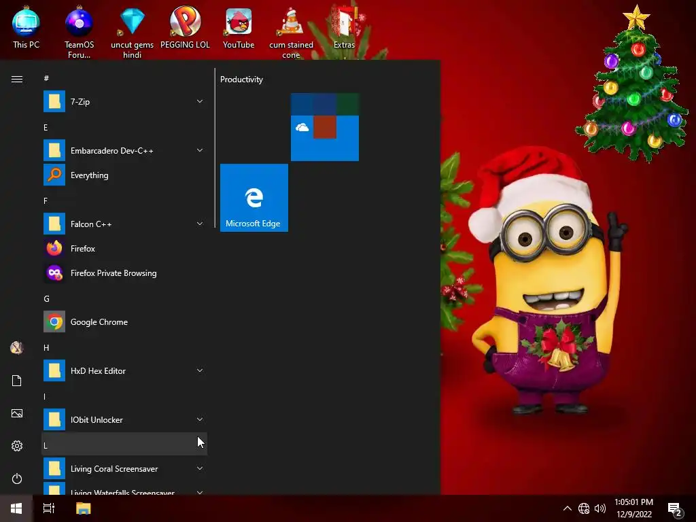Launch Everything search app

coord(124,175)
